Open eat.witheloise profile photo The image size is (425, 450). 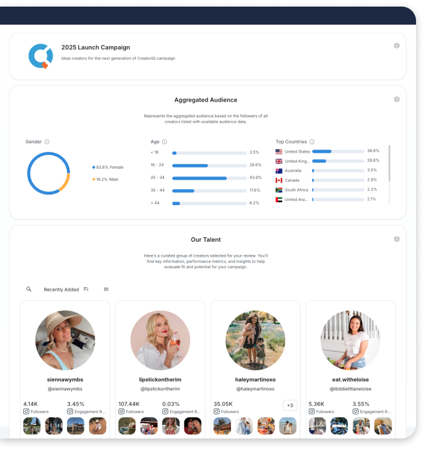click(350, 340)
